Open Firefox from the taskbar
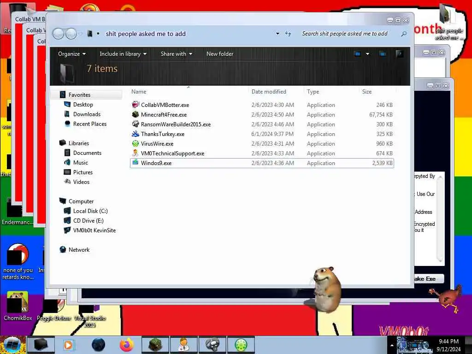472x354 pixels. 127,345
